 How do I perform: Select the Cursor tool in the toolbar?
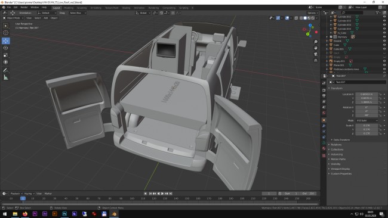click(x=6, y=33)
